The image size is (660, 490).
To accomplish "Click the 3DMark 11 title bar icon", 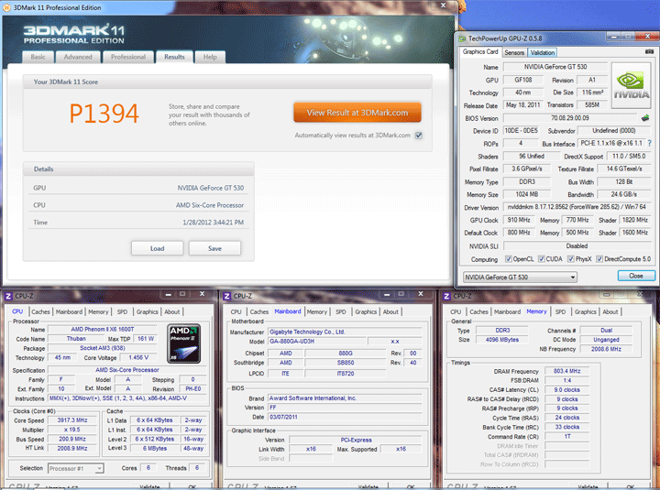I will click(6, 7).
